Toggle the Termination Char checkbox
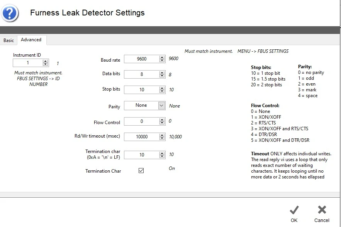Screen dimensions: 341x227 [141, 171]
